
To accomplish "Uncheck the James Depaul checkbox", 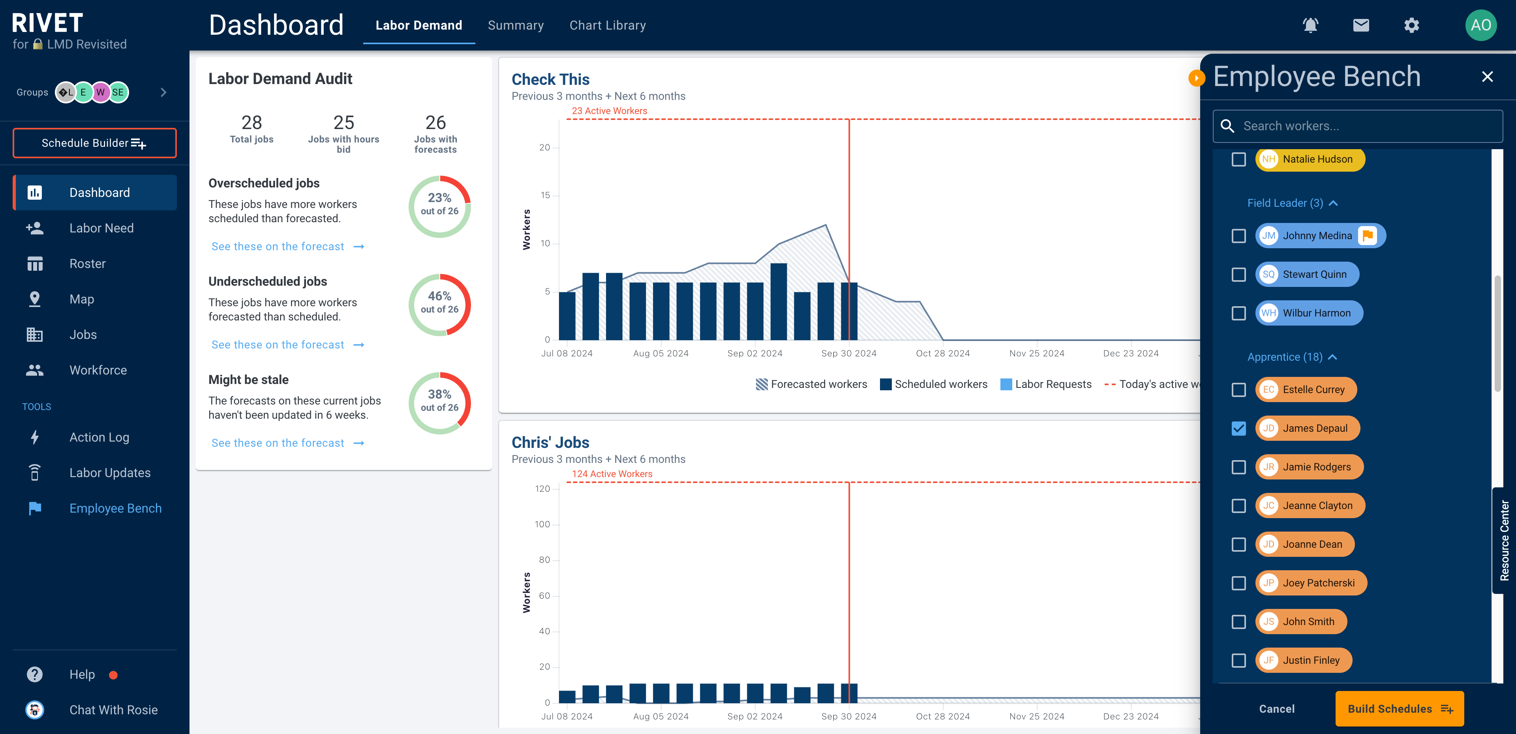I will point(1239,429).
